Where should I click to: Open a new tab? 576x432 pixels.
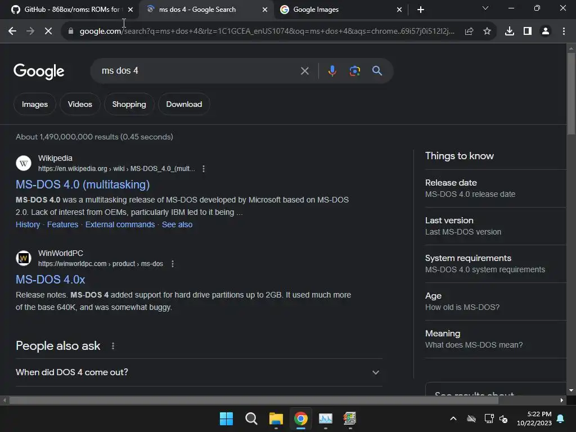point(421,10)
